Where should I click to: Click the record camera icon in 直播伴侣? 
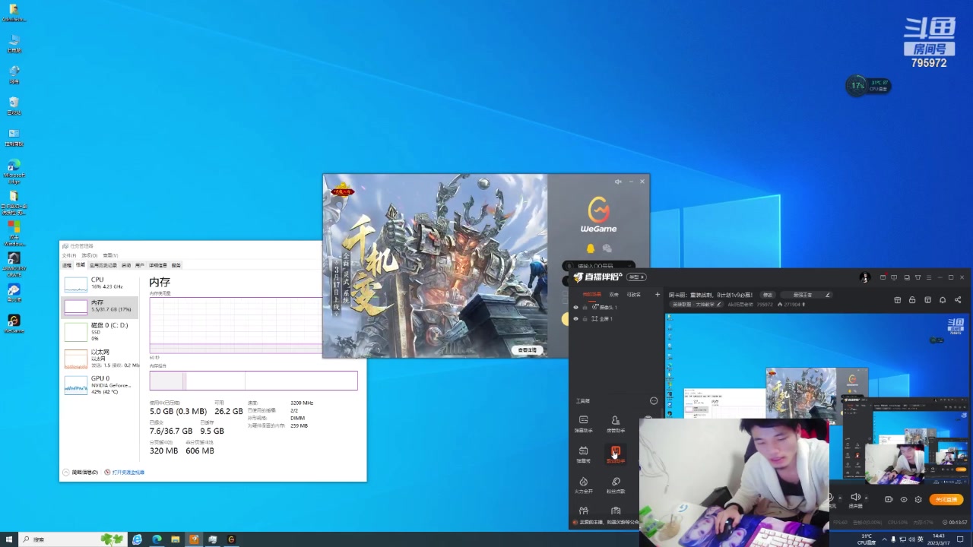coord(889,499)
